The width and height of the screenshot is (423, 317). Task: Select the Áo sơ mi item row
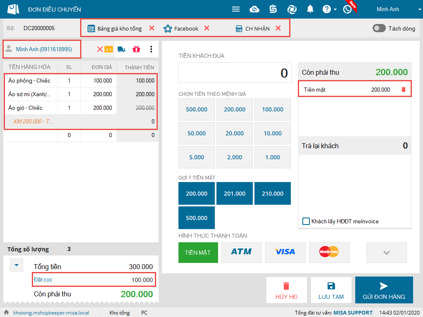[x=81, y=94]
